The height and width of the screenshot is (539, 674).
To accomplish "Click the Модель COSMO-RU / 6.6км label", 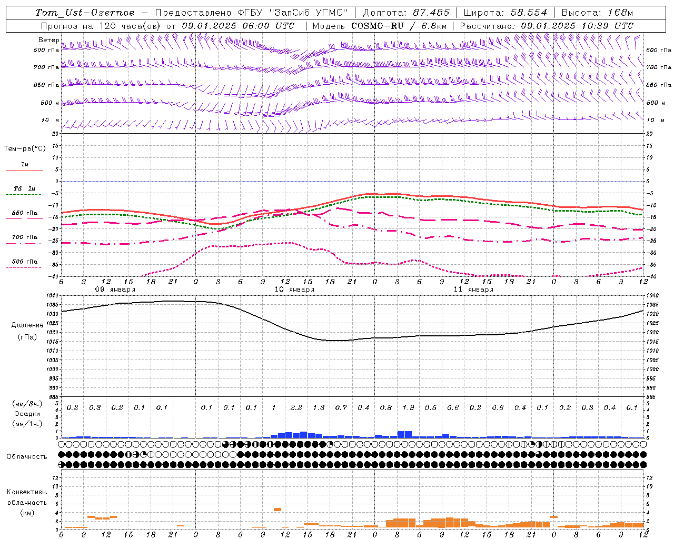I will [380, 26].
